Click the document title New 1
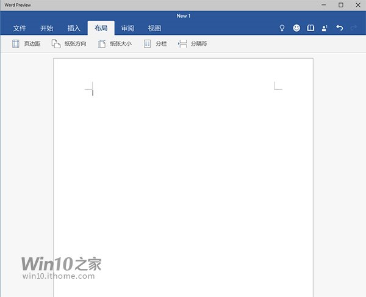This screenshot has width=366, height=297. (184, 16)
